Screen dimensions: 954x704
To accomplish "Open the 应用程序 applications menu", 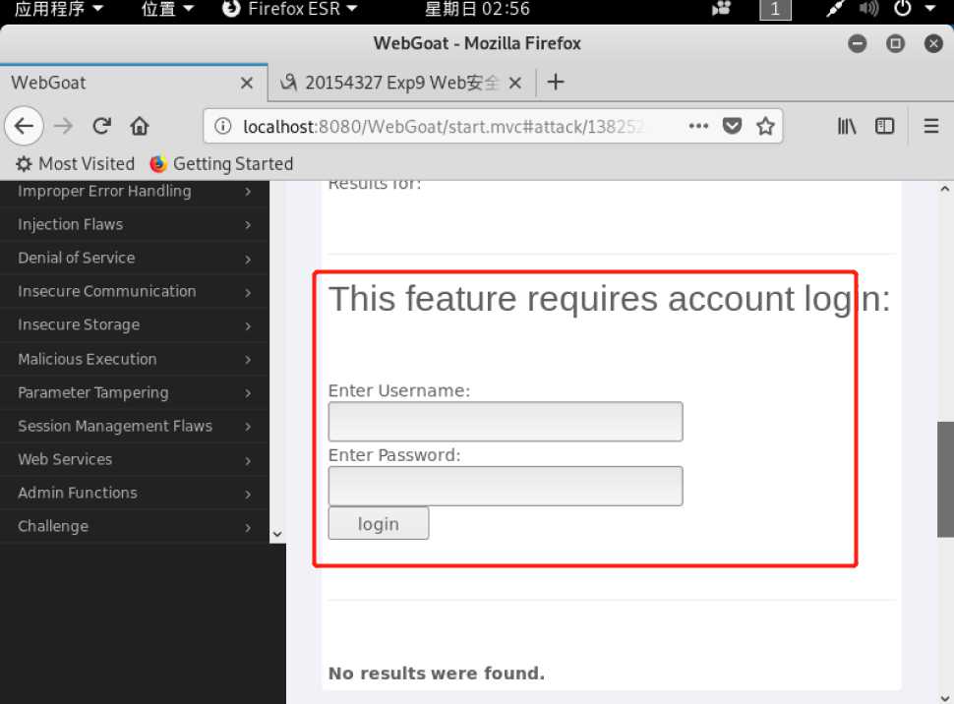I will point(58,9).
